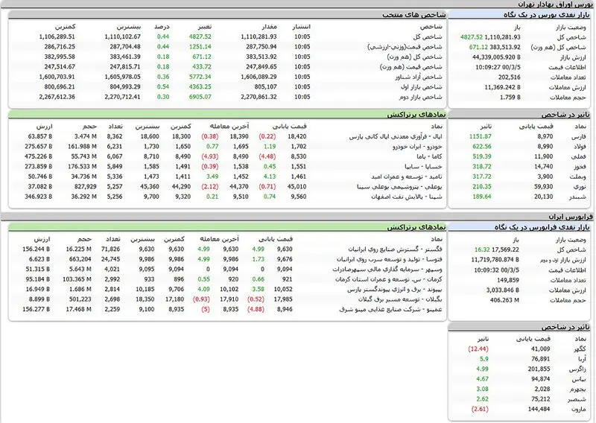Select timestamp 10:09:27 00/3/5
This screenshot has width=596, height=423.
[498, 67]
